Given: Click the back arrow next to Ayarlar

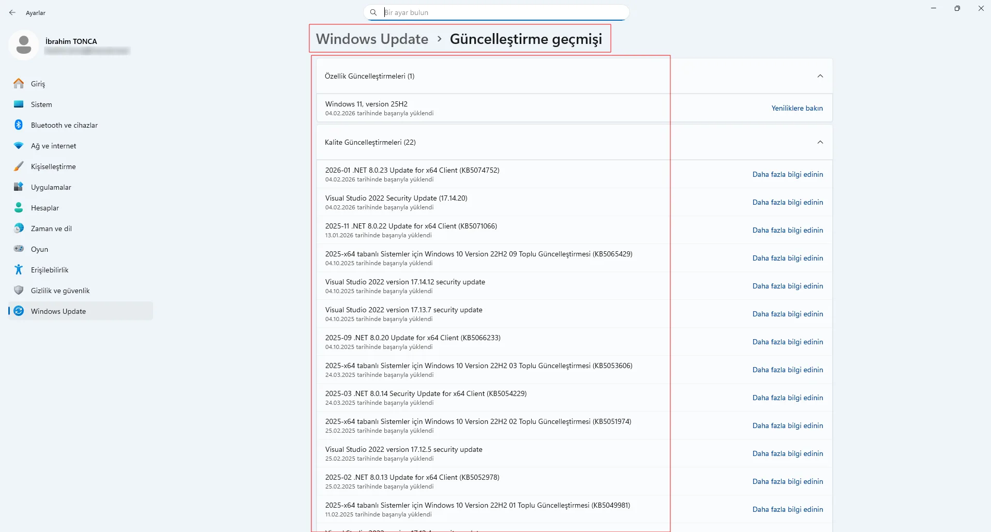Looking at the screenshot, I should click(x=12, y=12).
